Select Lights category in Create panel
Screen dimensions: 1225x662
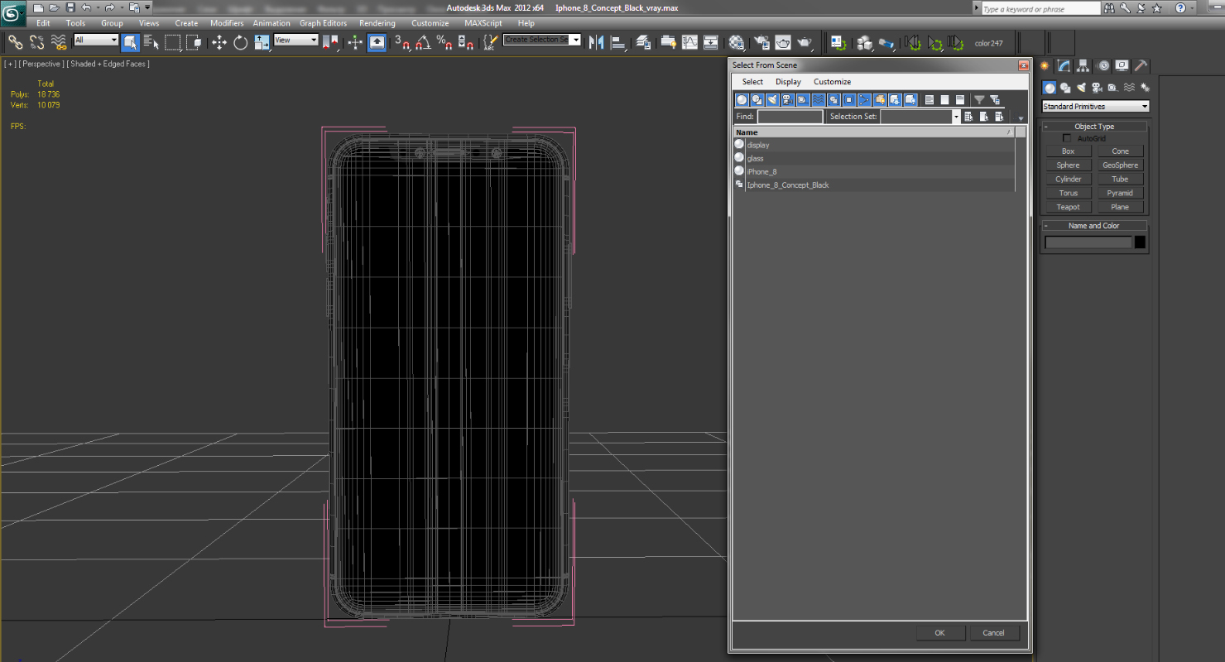(x=1081, y=88)
